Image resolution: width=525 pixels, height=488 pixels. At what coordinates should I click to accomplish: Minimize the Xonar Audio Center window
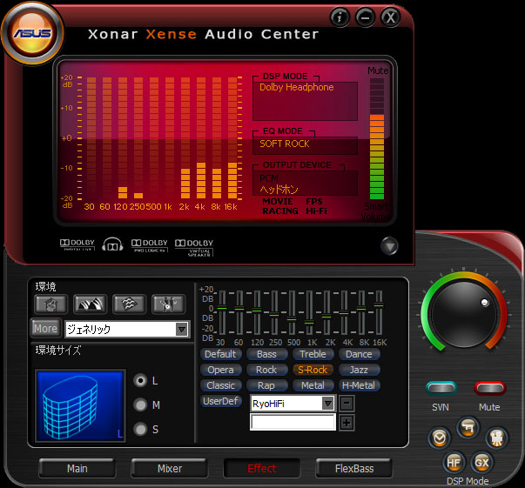point(365,17)
